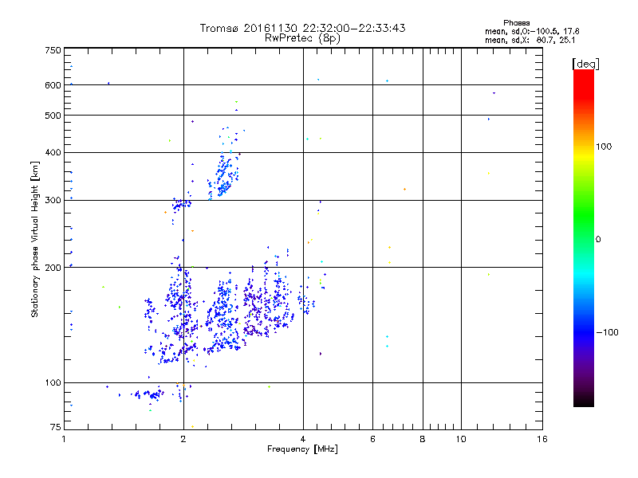Image resolution: width=638 pixels, height=478 pixels.
Task: Click the x-axis tick label "8"
Action: (423, 439)
